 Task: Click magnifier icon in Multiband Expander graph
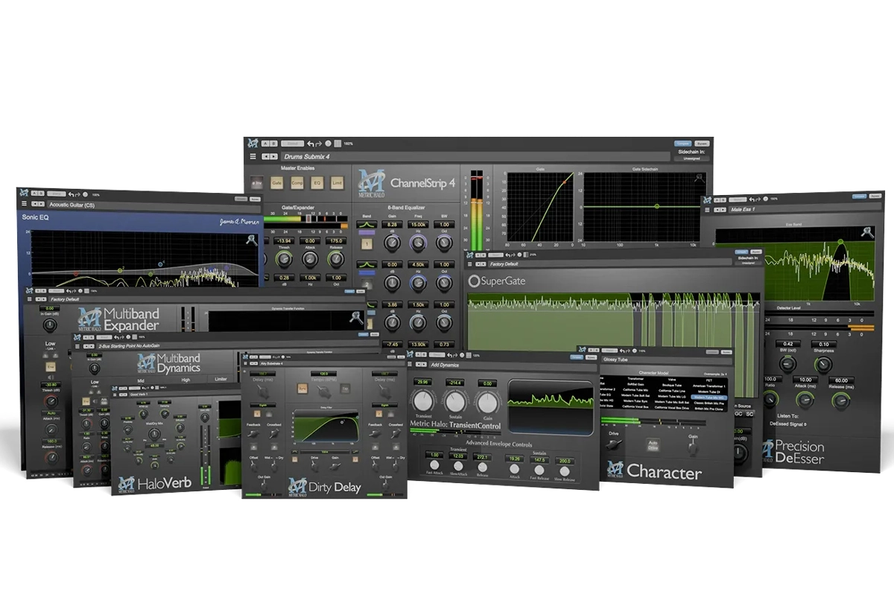pos(357,317)
